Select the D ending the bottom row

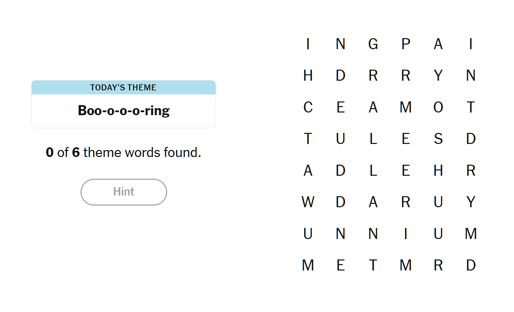coord(471,265)
